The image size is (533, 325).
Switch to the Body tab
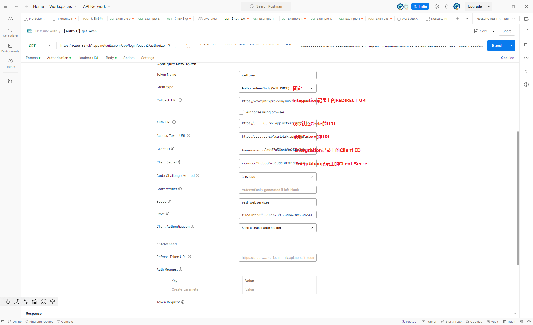pos(111,58)
